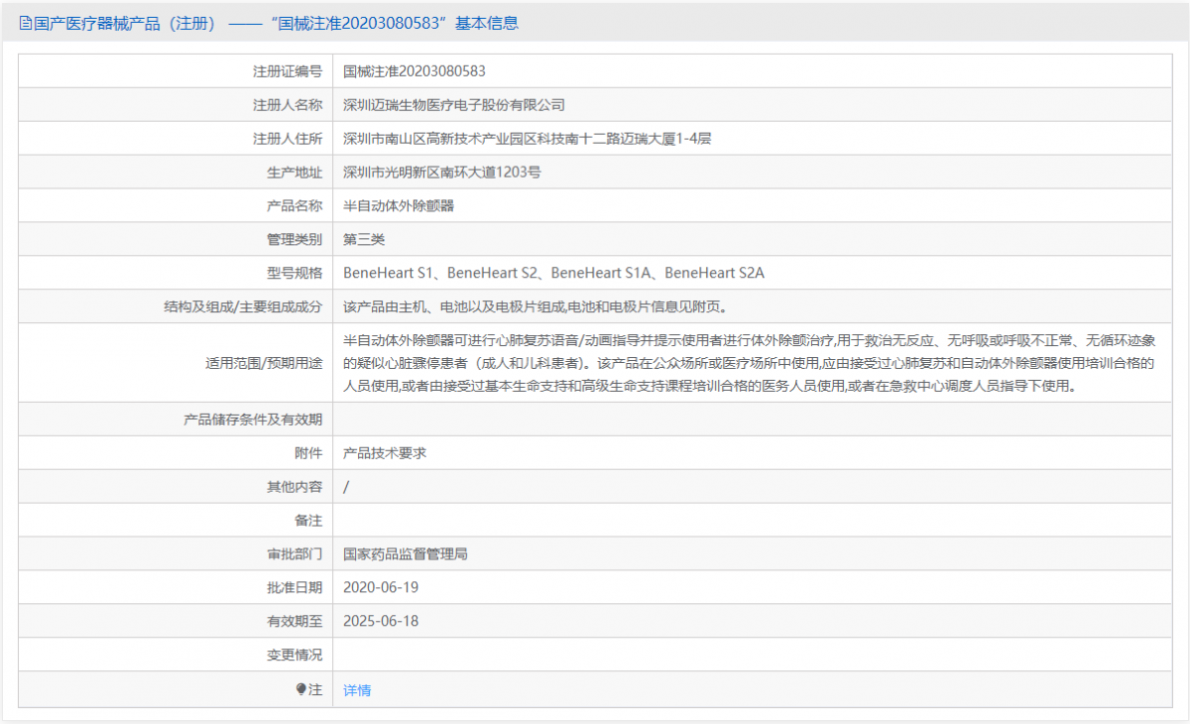The height and width of the screenshot is (724, 1190).
Task: Click the 有效期至 row label
Action: point(295,622)
